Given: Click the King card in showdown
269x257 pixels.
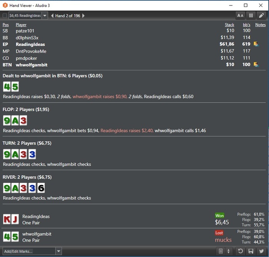Looking at the screenshot, I should coord(7,219).
